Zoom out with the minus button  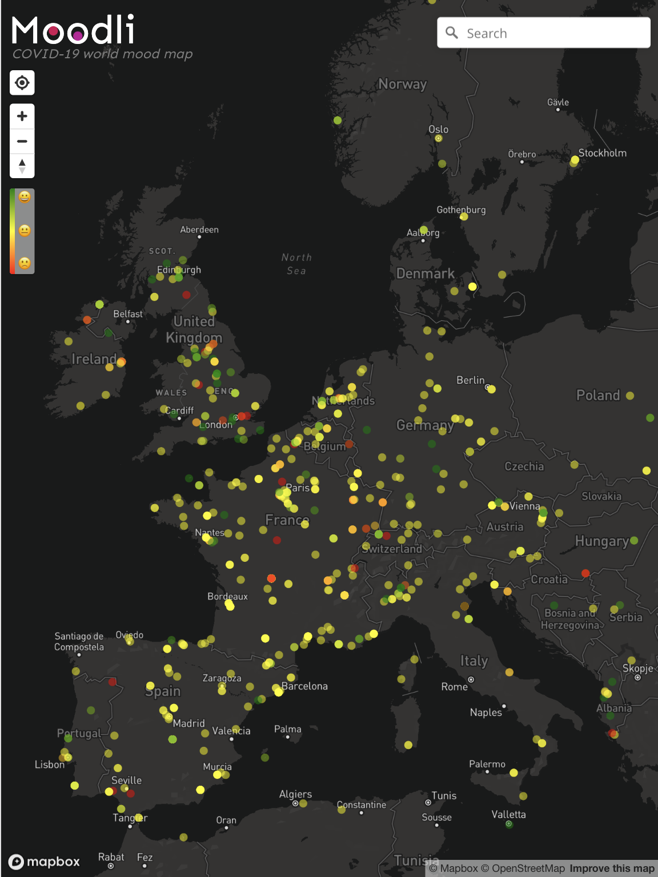pyautogui.click(x=22, y=141)
